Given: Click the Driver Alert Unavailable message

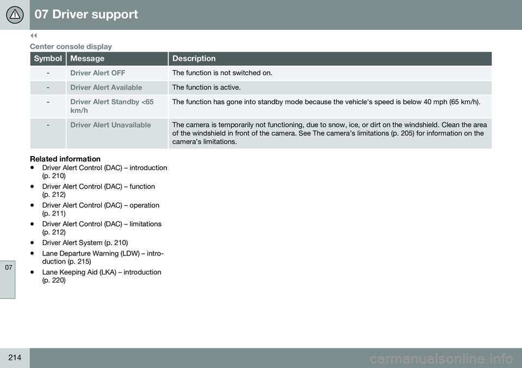Looking at the screenshot, I should tap(110, 125).
